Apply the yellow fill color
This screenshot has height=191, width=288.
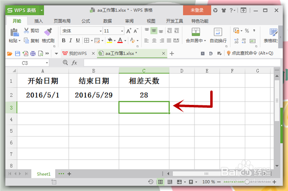click(x=109, y=40)
